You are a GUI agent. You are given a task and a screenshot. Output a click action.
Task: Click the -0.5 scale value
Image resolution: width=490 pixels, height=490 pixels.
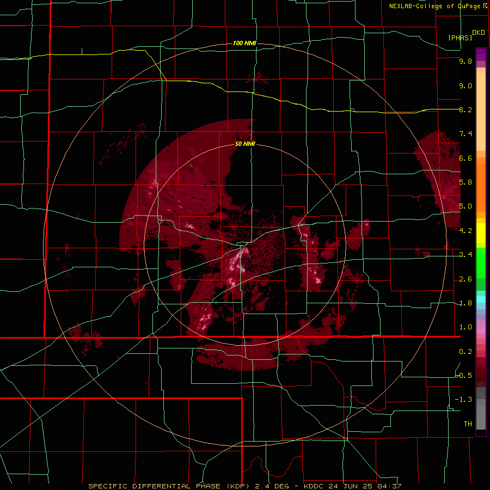click(464, 375)
